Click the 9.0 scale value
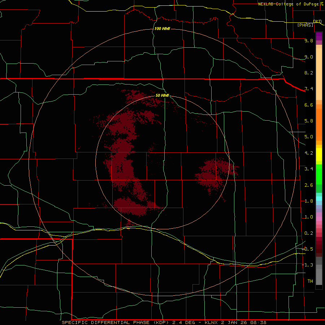 tap(309, 57)
